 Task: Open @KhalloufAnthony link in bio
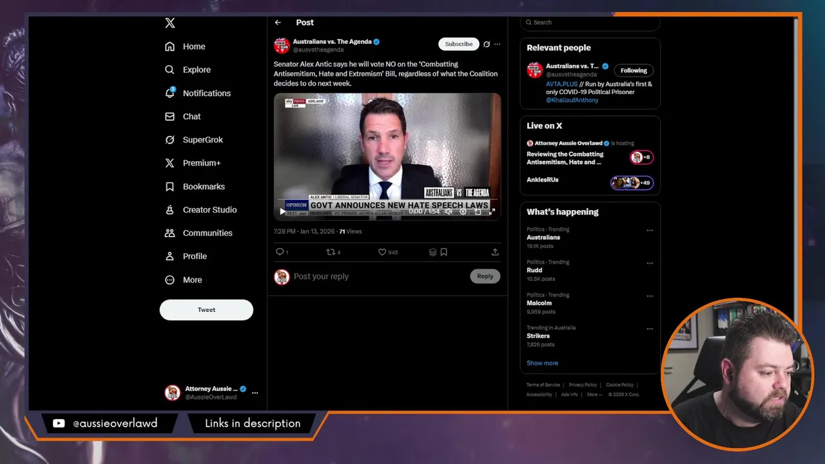[x=572, y=100]
